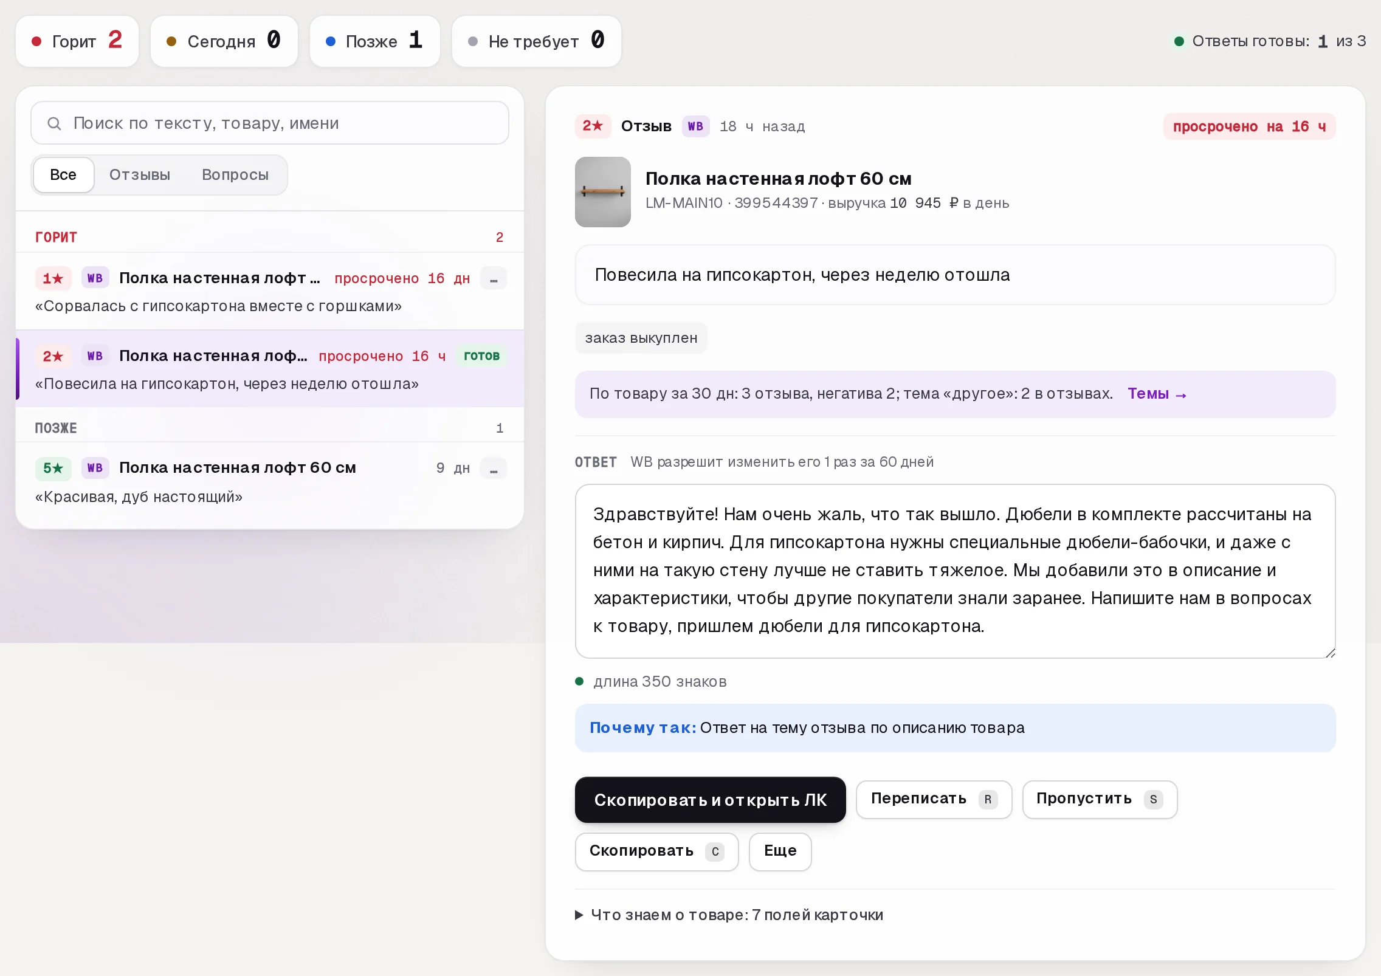This screenshot has height=976, width=1381.
Task: Click the reply textarea corner handle
Action: [x=1330, y=653]
